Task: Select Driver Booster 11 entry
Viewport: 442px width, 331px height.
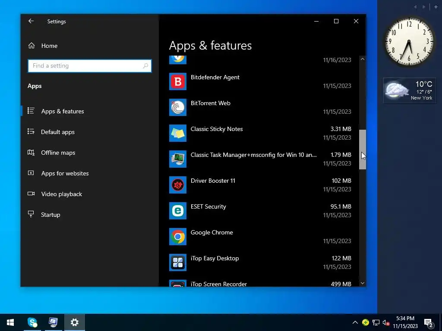Action: tap(260, 185)
